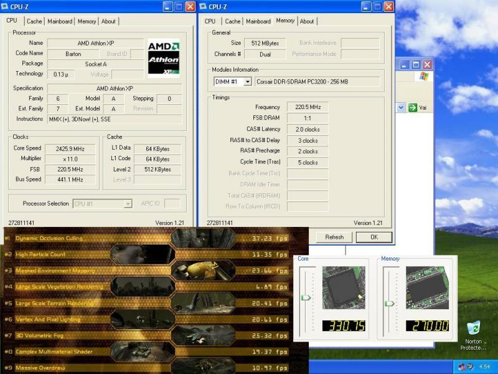The height and width of the screenshot is (374, 498).
Task: Open the Processor Selection CPU #1 dropdown
Action: coord(128,204)
